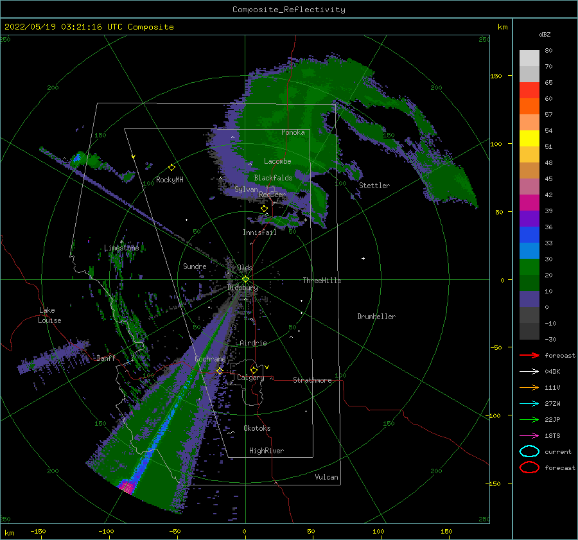Click the Drumheller city label
The image size is (578, 540).
tap(376, 317)
